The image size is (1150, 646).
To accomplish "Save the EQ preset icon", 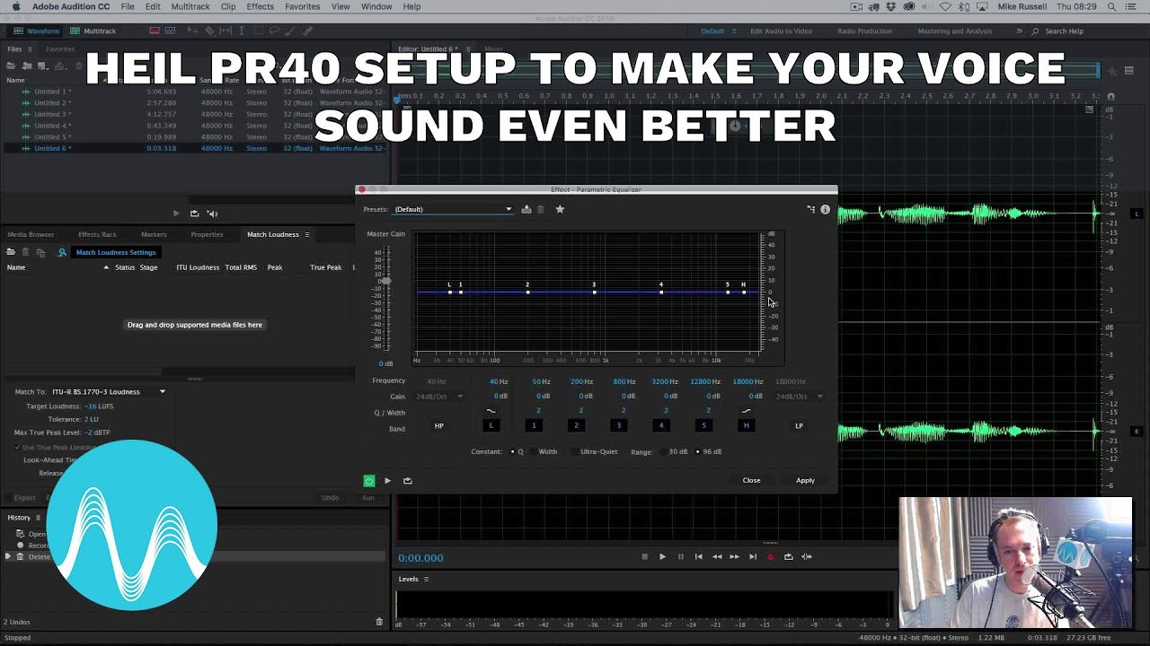I will tap(526, 209).
